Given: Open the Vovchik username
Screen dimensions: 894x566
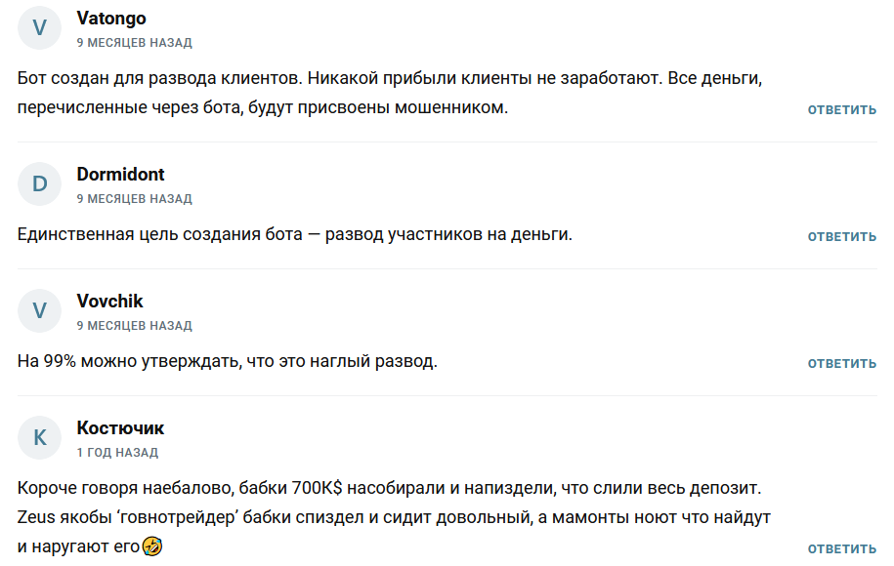Looking at the screenshot, I should [x=109, y=302].
